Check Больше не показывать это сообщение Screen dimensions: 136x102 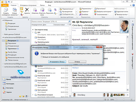tap(42, 57)
